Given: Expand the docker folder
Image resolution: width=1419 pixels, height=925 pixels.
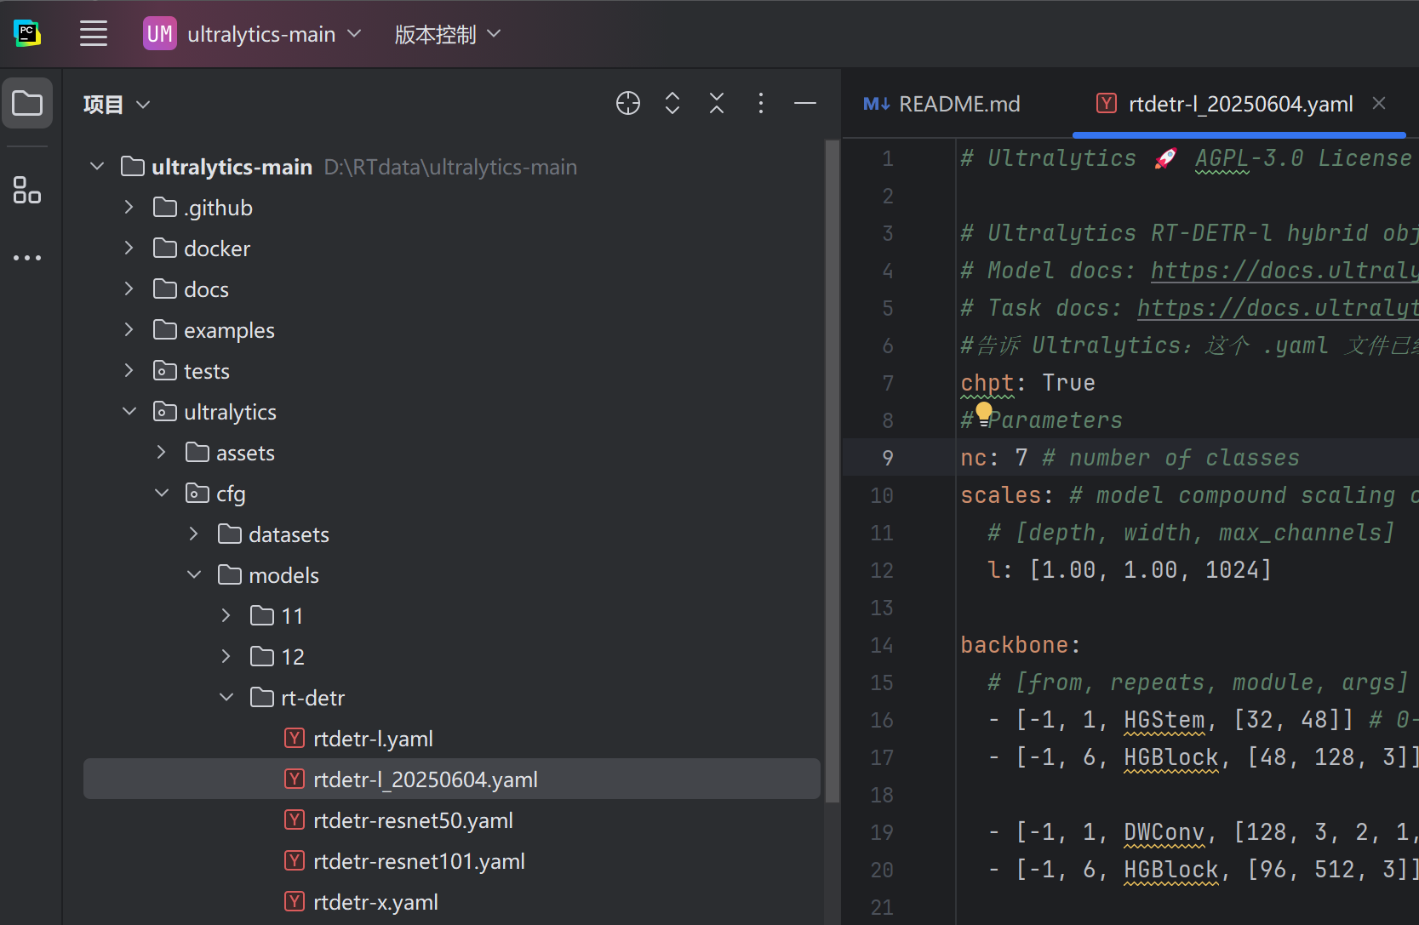Looking at the screenshot, I should (129, 248).
